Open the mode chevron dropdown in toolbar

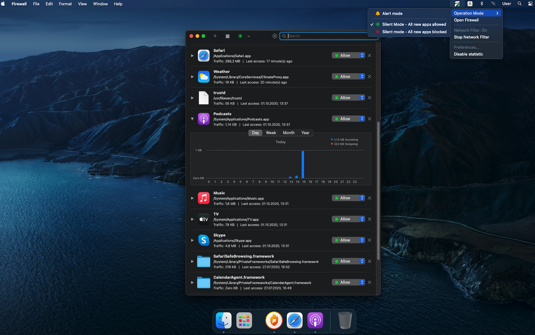tap(248, 36)
